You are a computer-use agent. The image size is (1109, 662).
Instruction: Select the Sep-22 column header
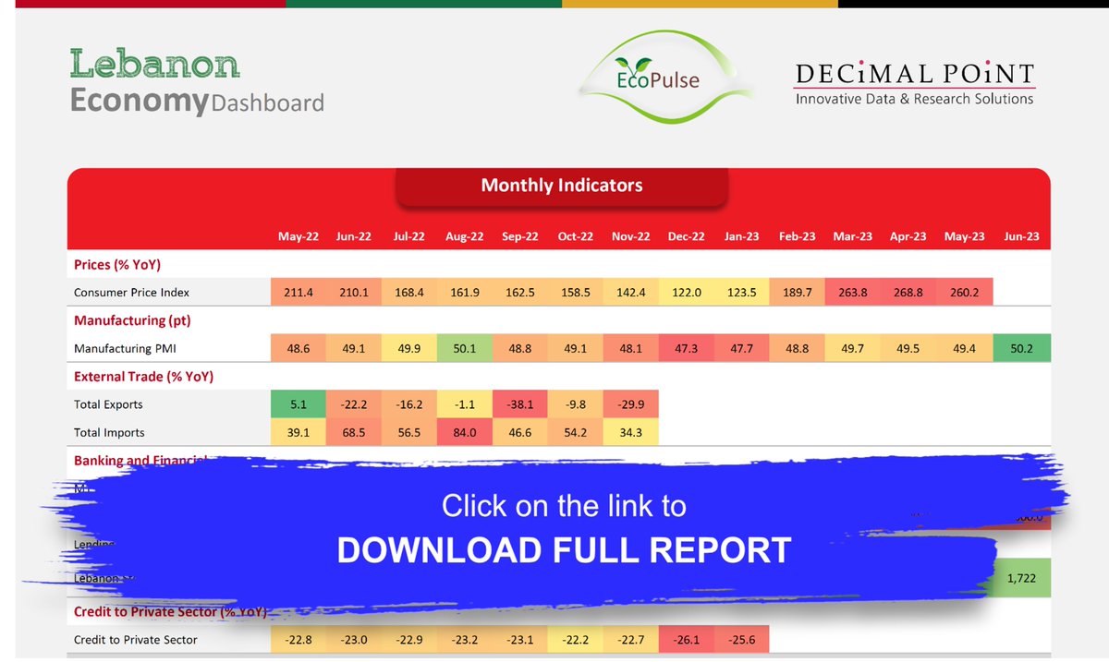[519, 236]
